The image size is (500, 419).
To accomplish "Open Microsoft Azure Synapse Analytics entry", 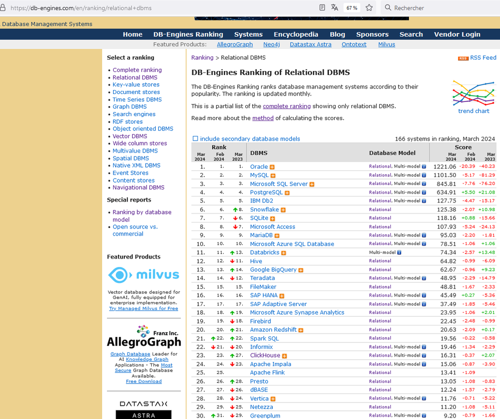I will [297, 312].
